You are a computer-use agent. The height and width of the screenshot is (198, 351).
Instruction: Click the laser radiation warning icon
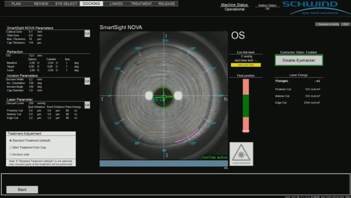(241, 154)
